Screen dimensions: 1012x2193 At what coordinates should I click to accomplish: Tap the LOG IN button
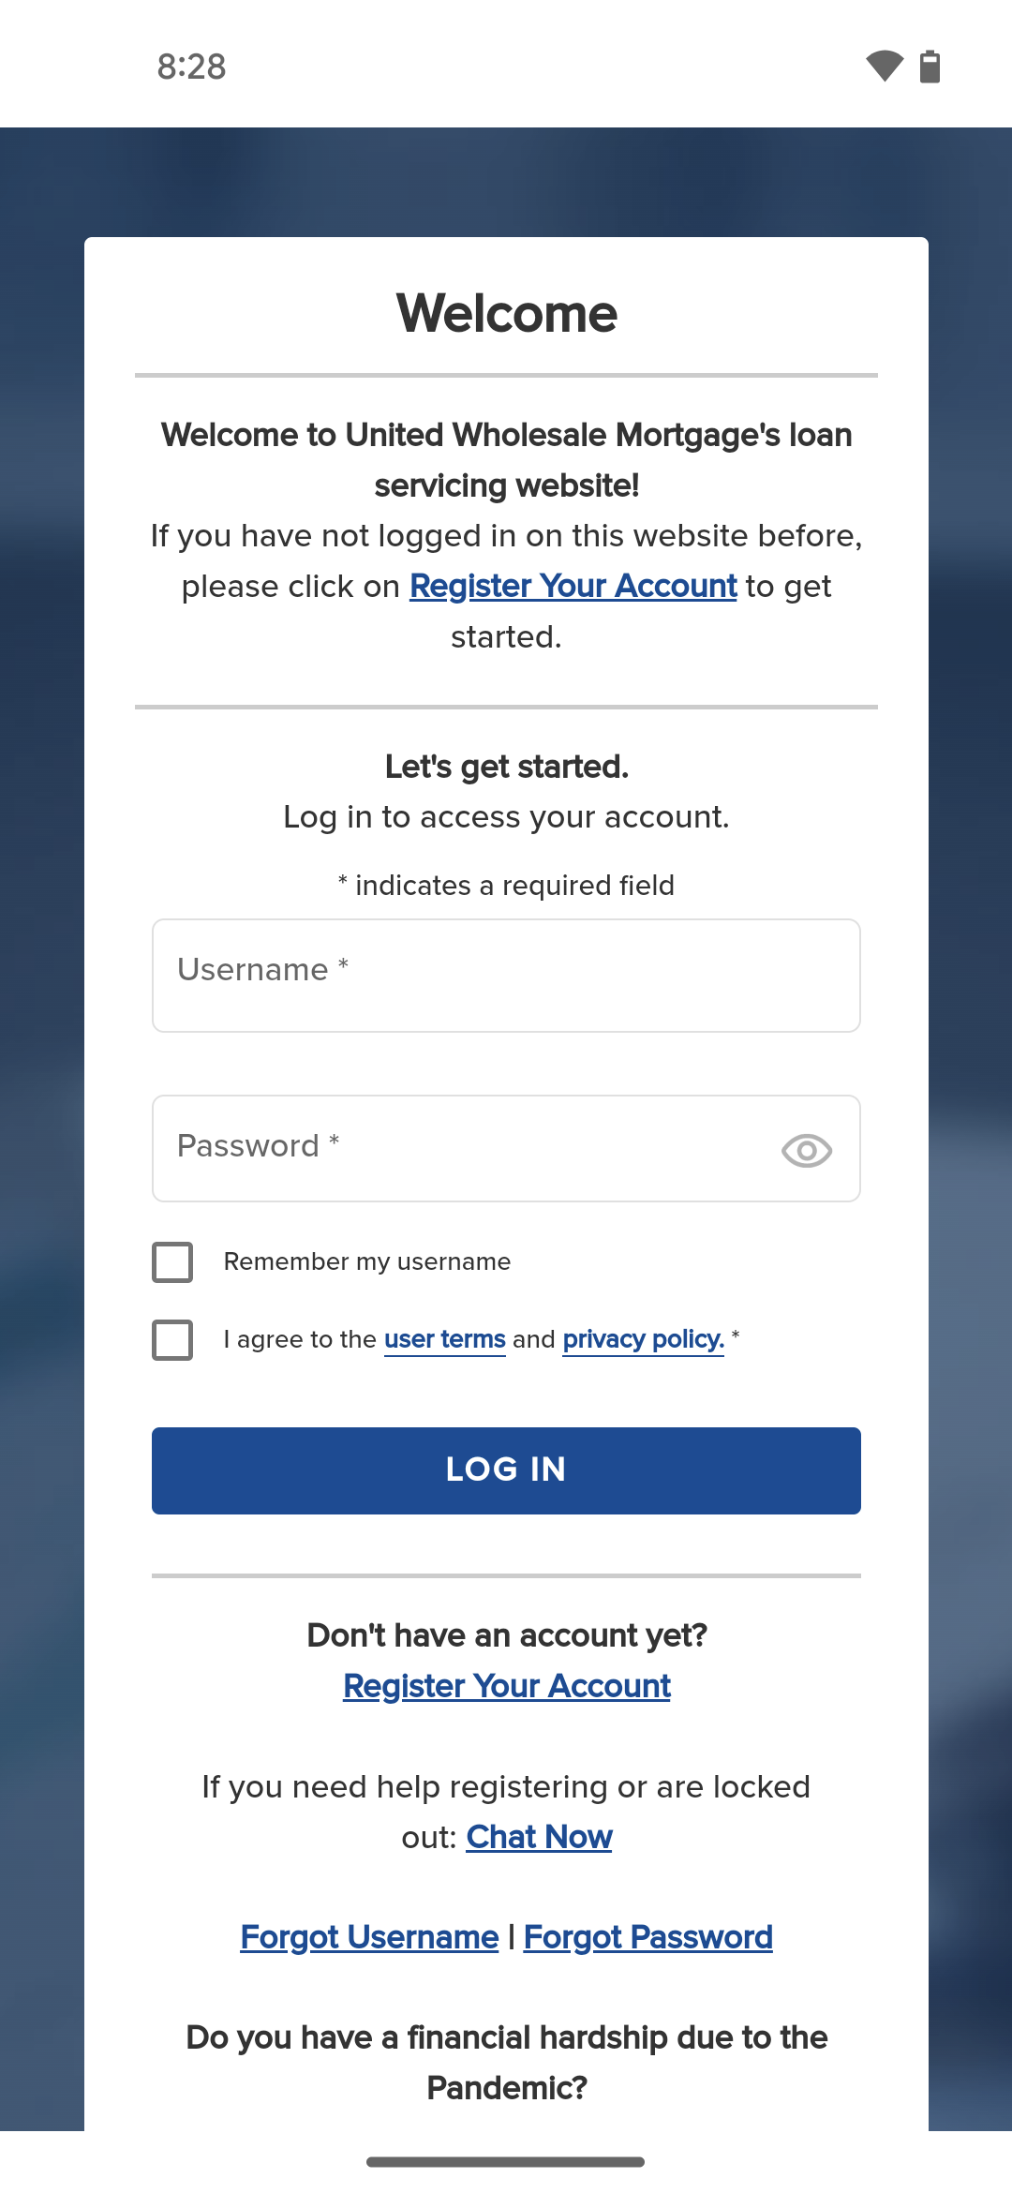(x=506, y=1470)
